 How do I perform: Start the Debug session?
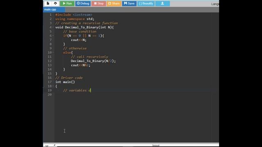click(83, 3)
